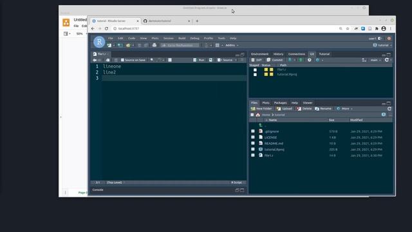Screen dimensions: 412x232
Task: Open new file dropdown arrow in toolbar
Action: pyautogui.click(x=114, y=46)
